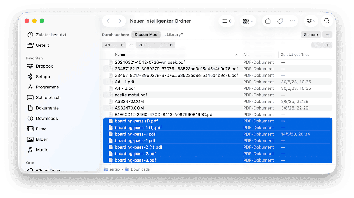354x198 pixels.
Task: Switch search scope to Diesen Mac
Action: (x=146, y=35)
